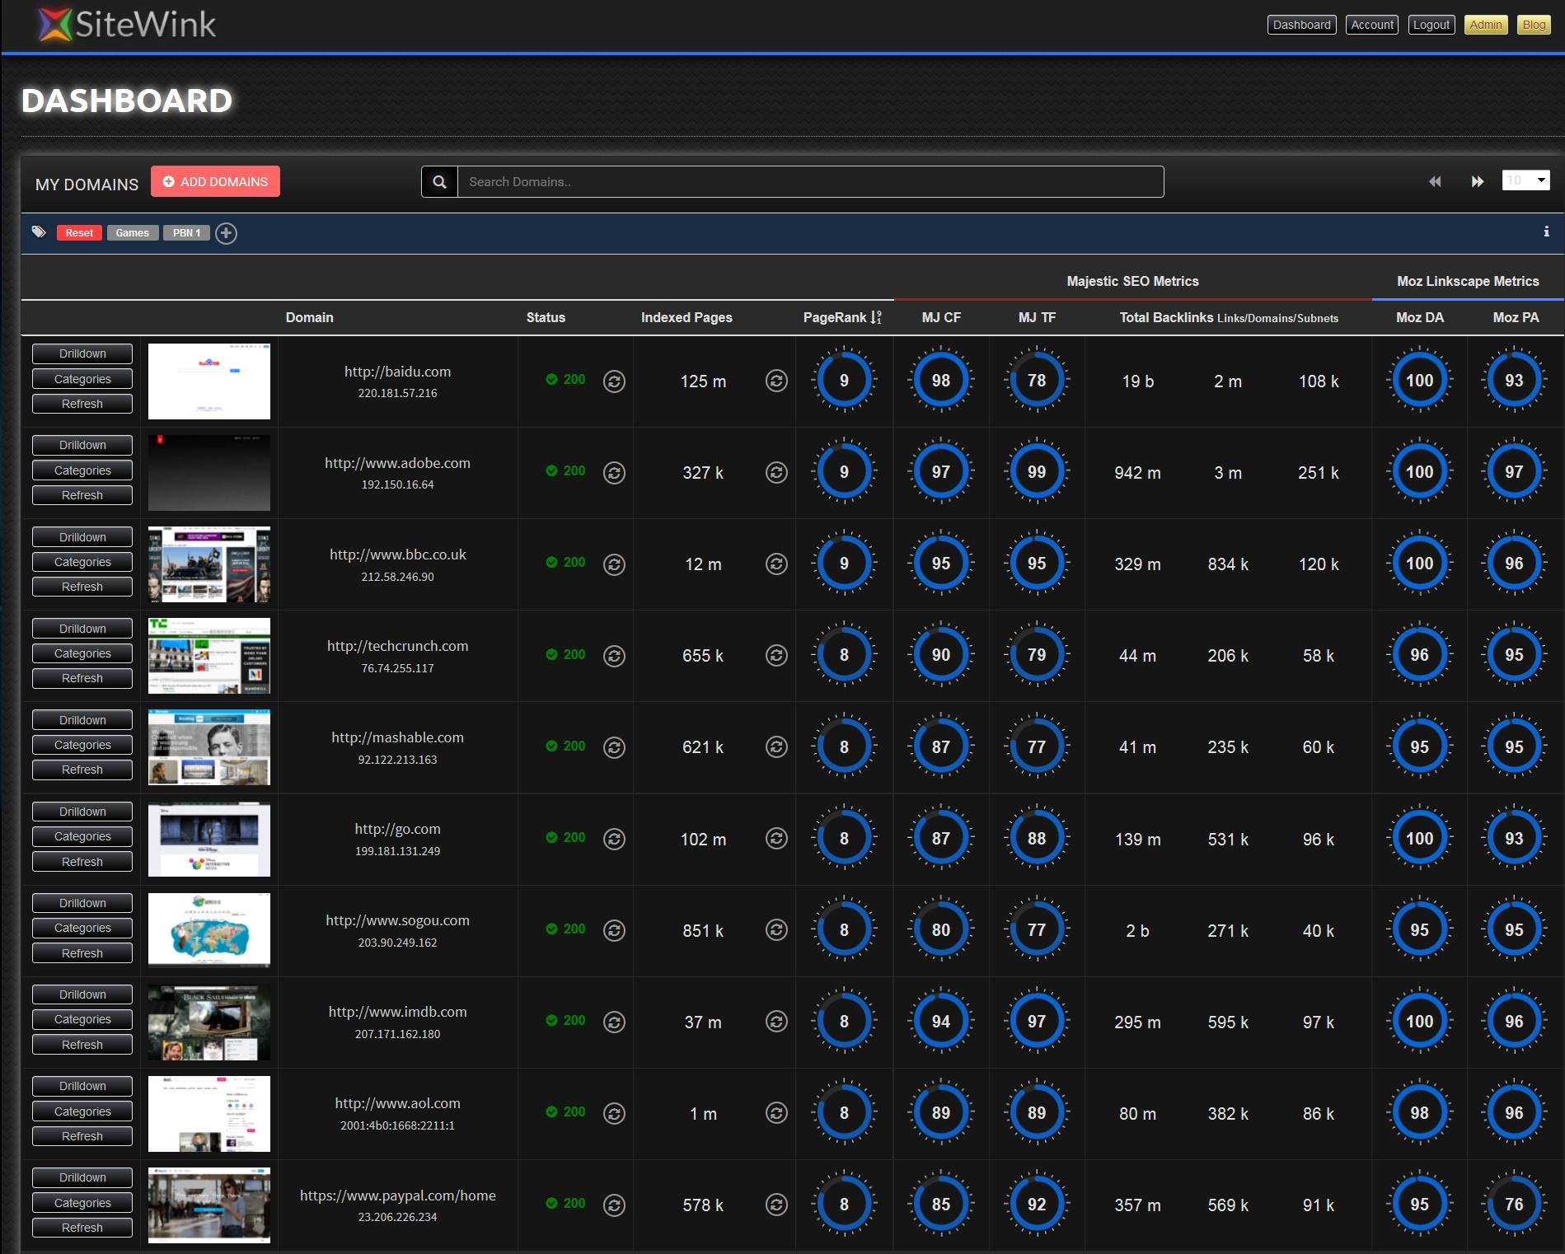Viewport: 1565px width, 1254px height.
Task: Open the www.imdb.com site thumbnail
Action: coord(209,1022)
